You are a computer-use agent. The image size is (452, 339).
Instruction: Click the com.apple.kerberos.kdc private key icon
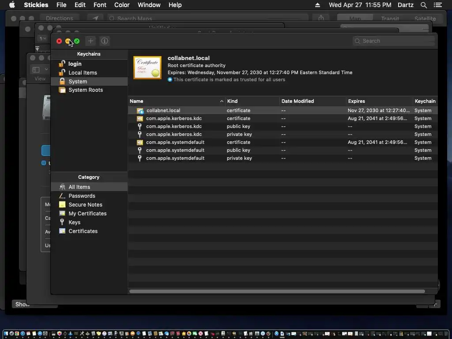pos(140,134)
